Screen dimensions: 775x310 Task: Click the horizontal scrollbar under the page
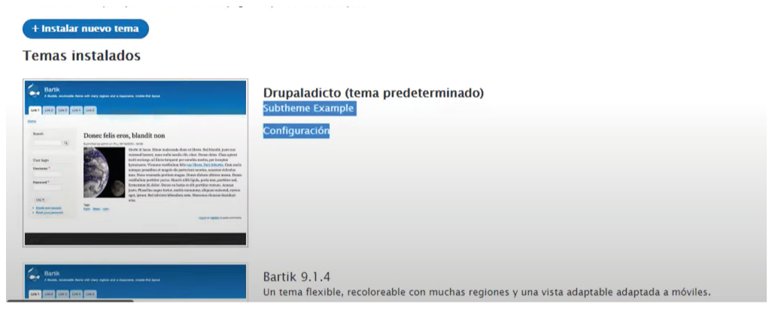tap(70, 300)
